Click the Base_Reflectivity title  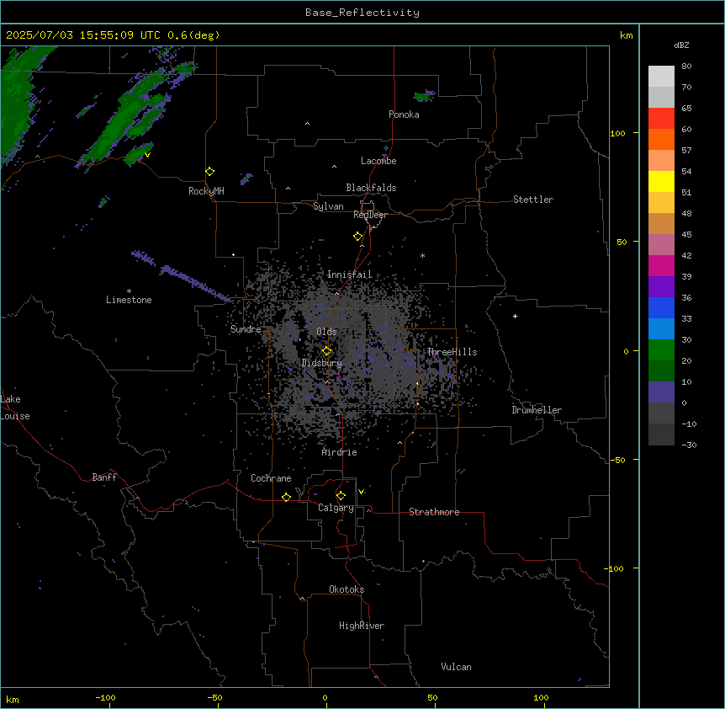pyautogui.click(x=362, y=13)
